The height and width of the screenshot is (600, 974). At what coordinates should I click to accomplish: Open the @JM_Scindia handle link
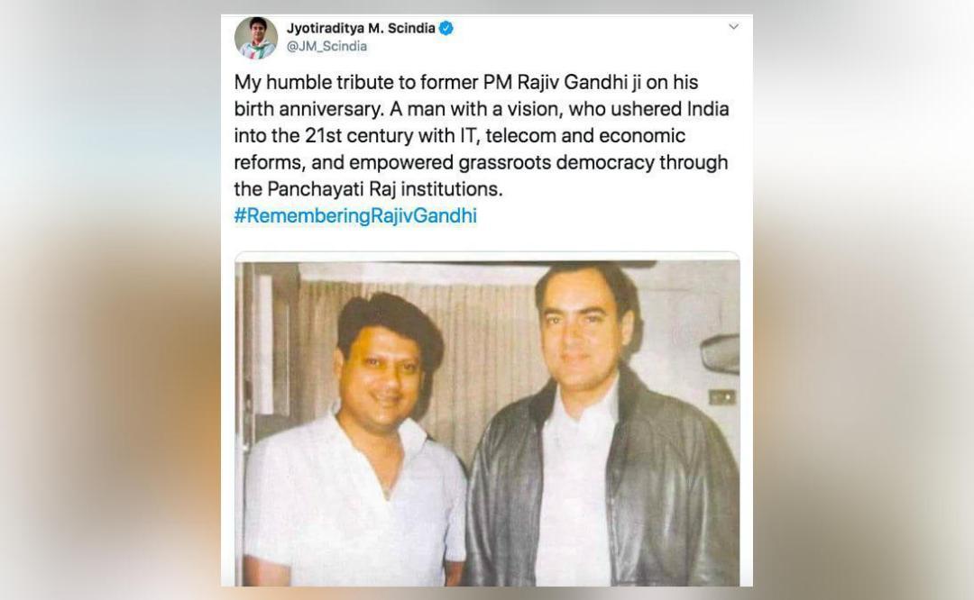(x=326, y=47)
